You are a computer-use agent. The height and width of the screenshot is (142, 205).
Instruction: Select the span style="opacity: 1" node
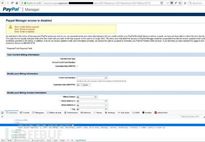pos(90,128)
